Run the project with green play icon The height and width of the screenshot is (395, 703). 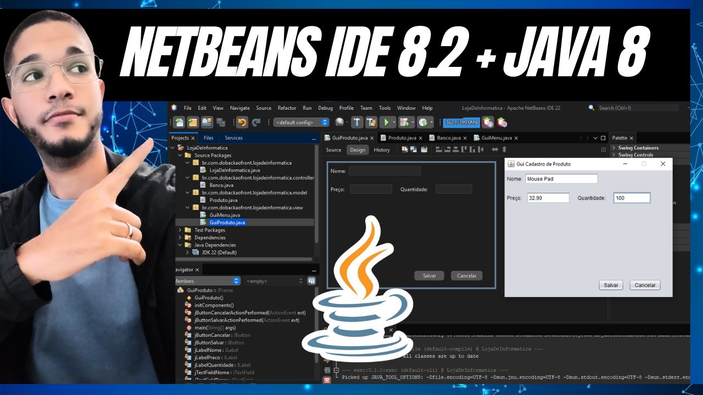tap(386, 122)
